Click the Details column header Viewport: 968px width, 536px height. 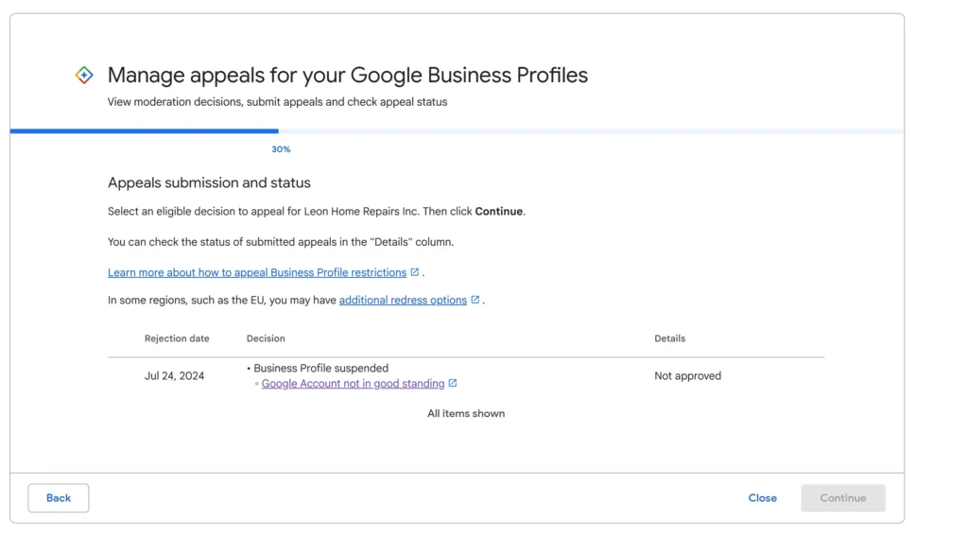(x=670, y=338)
